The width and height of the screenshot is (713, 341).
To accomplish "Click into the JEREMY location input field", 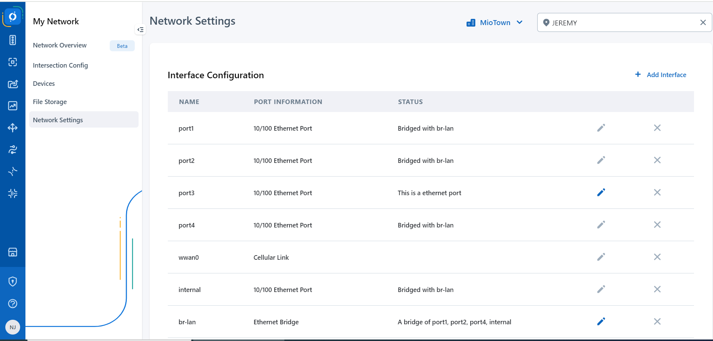I will click(x=623, y=23).
